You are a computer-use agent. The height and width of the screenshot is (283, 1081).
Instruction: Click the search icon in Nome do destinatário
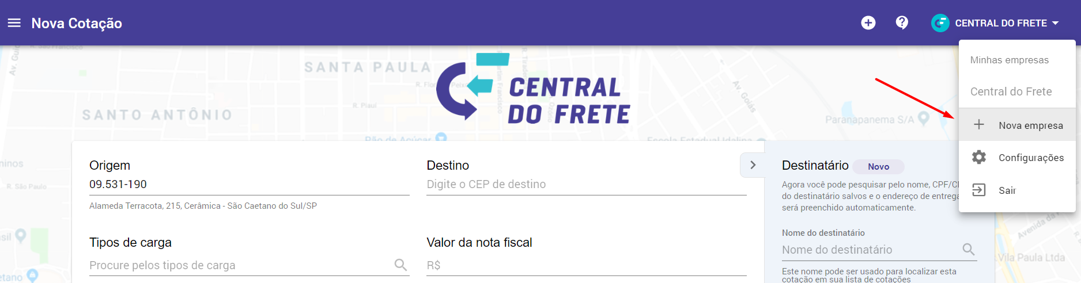pos(969,249)
